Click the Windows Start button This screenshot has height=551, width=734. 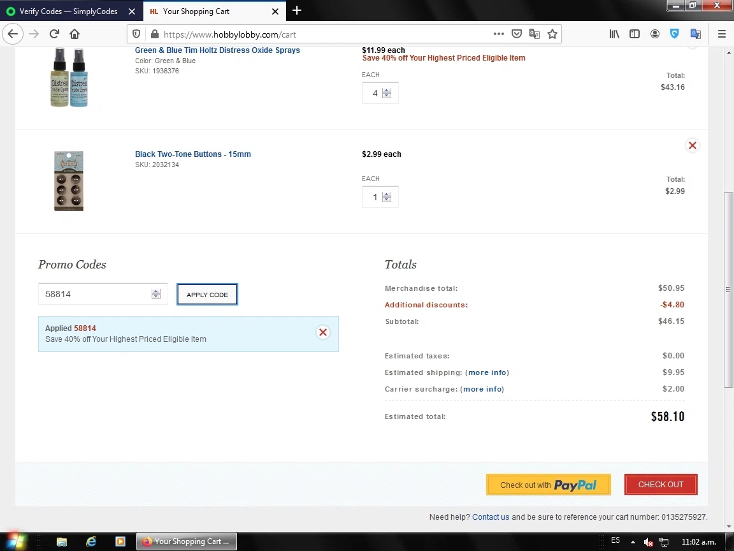click(x=15, y=541)
